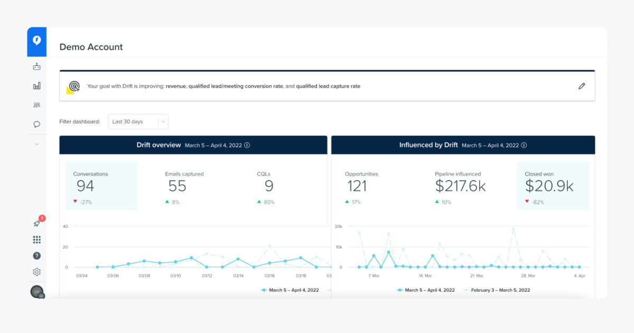This screenshot has width=634, height=333.
Task: Select the Conversations metric card
Action: pyautogui.click(x=101, y=186)
